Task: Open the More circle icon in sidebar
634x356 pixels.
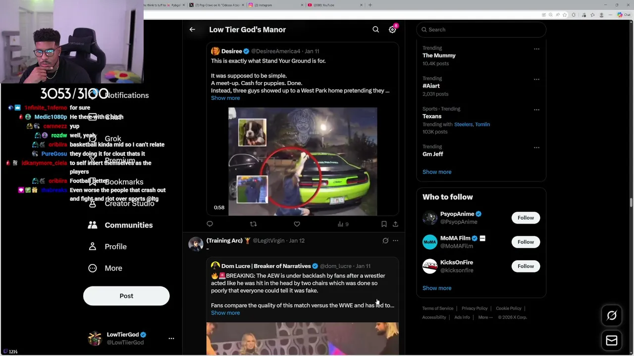Action: 93,268
